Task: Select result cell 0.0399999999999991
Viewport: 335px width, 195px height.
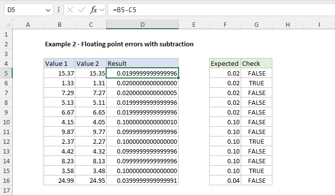Action: tap(142, 180)
